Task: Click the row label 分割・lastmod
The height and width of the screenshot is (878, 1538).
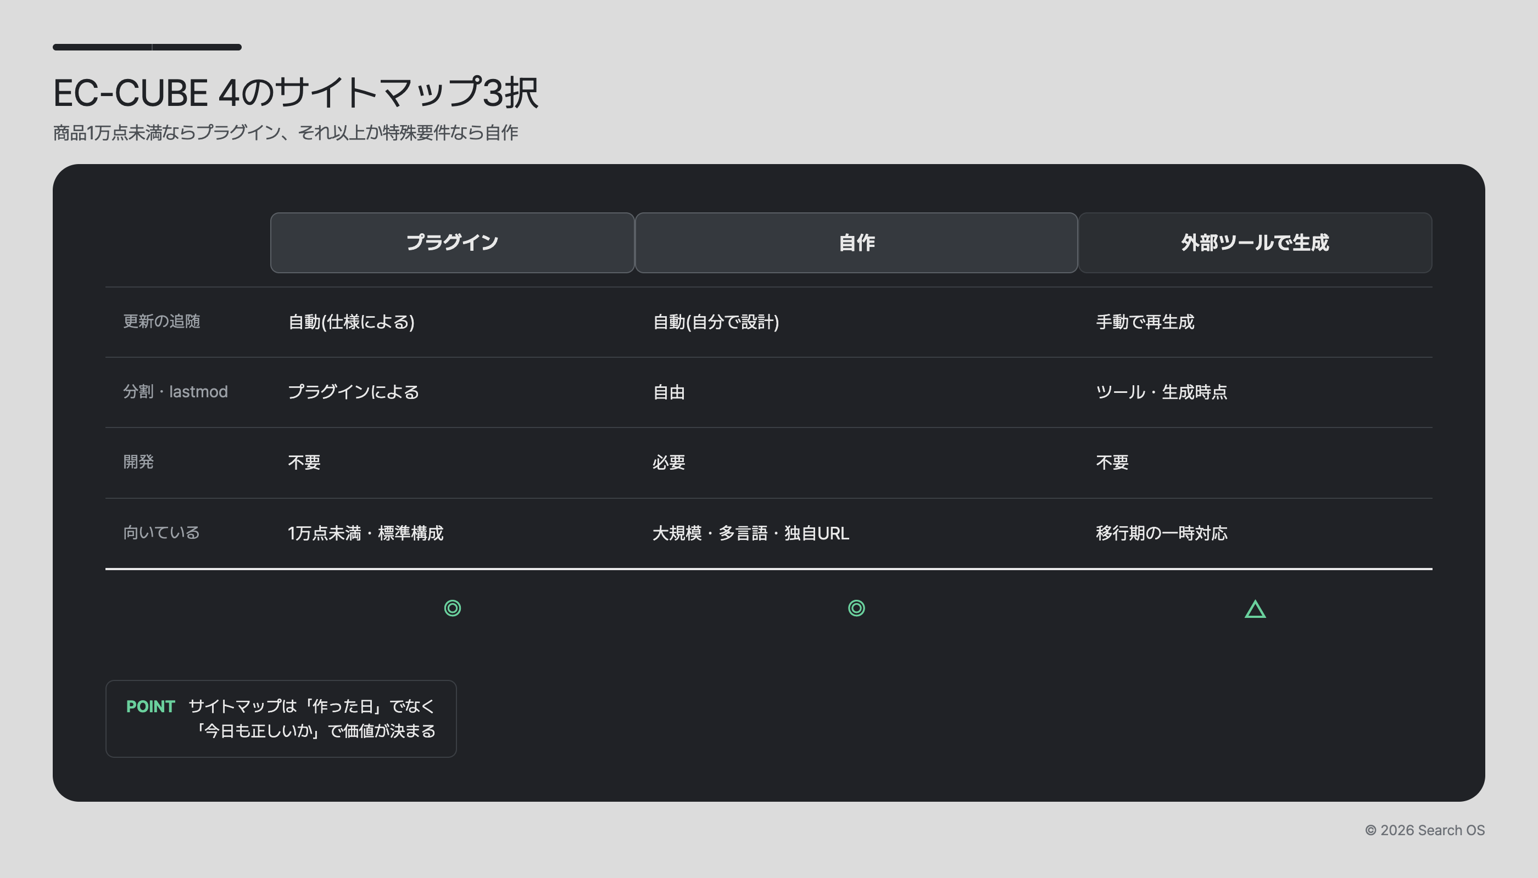Action: 176,392
